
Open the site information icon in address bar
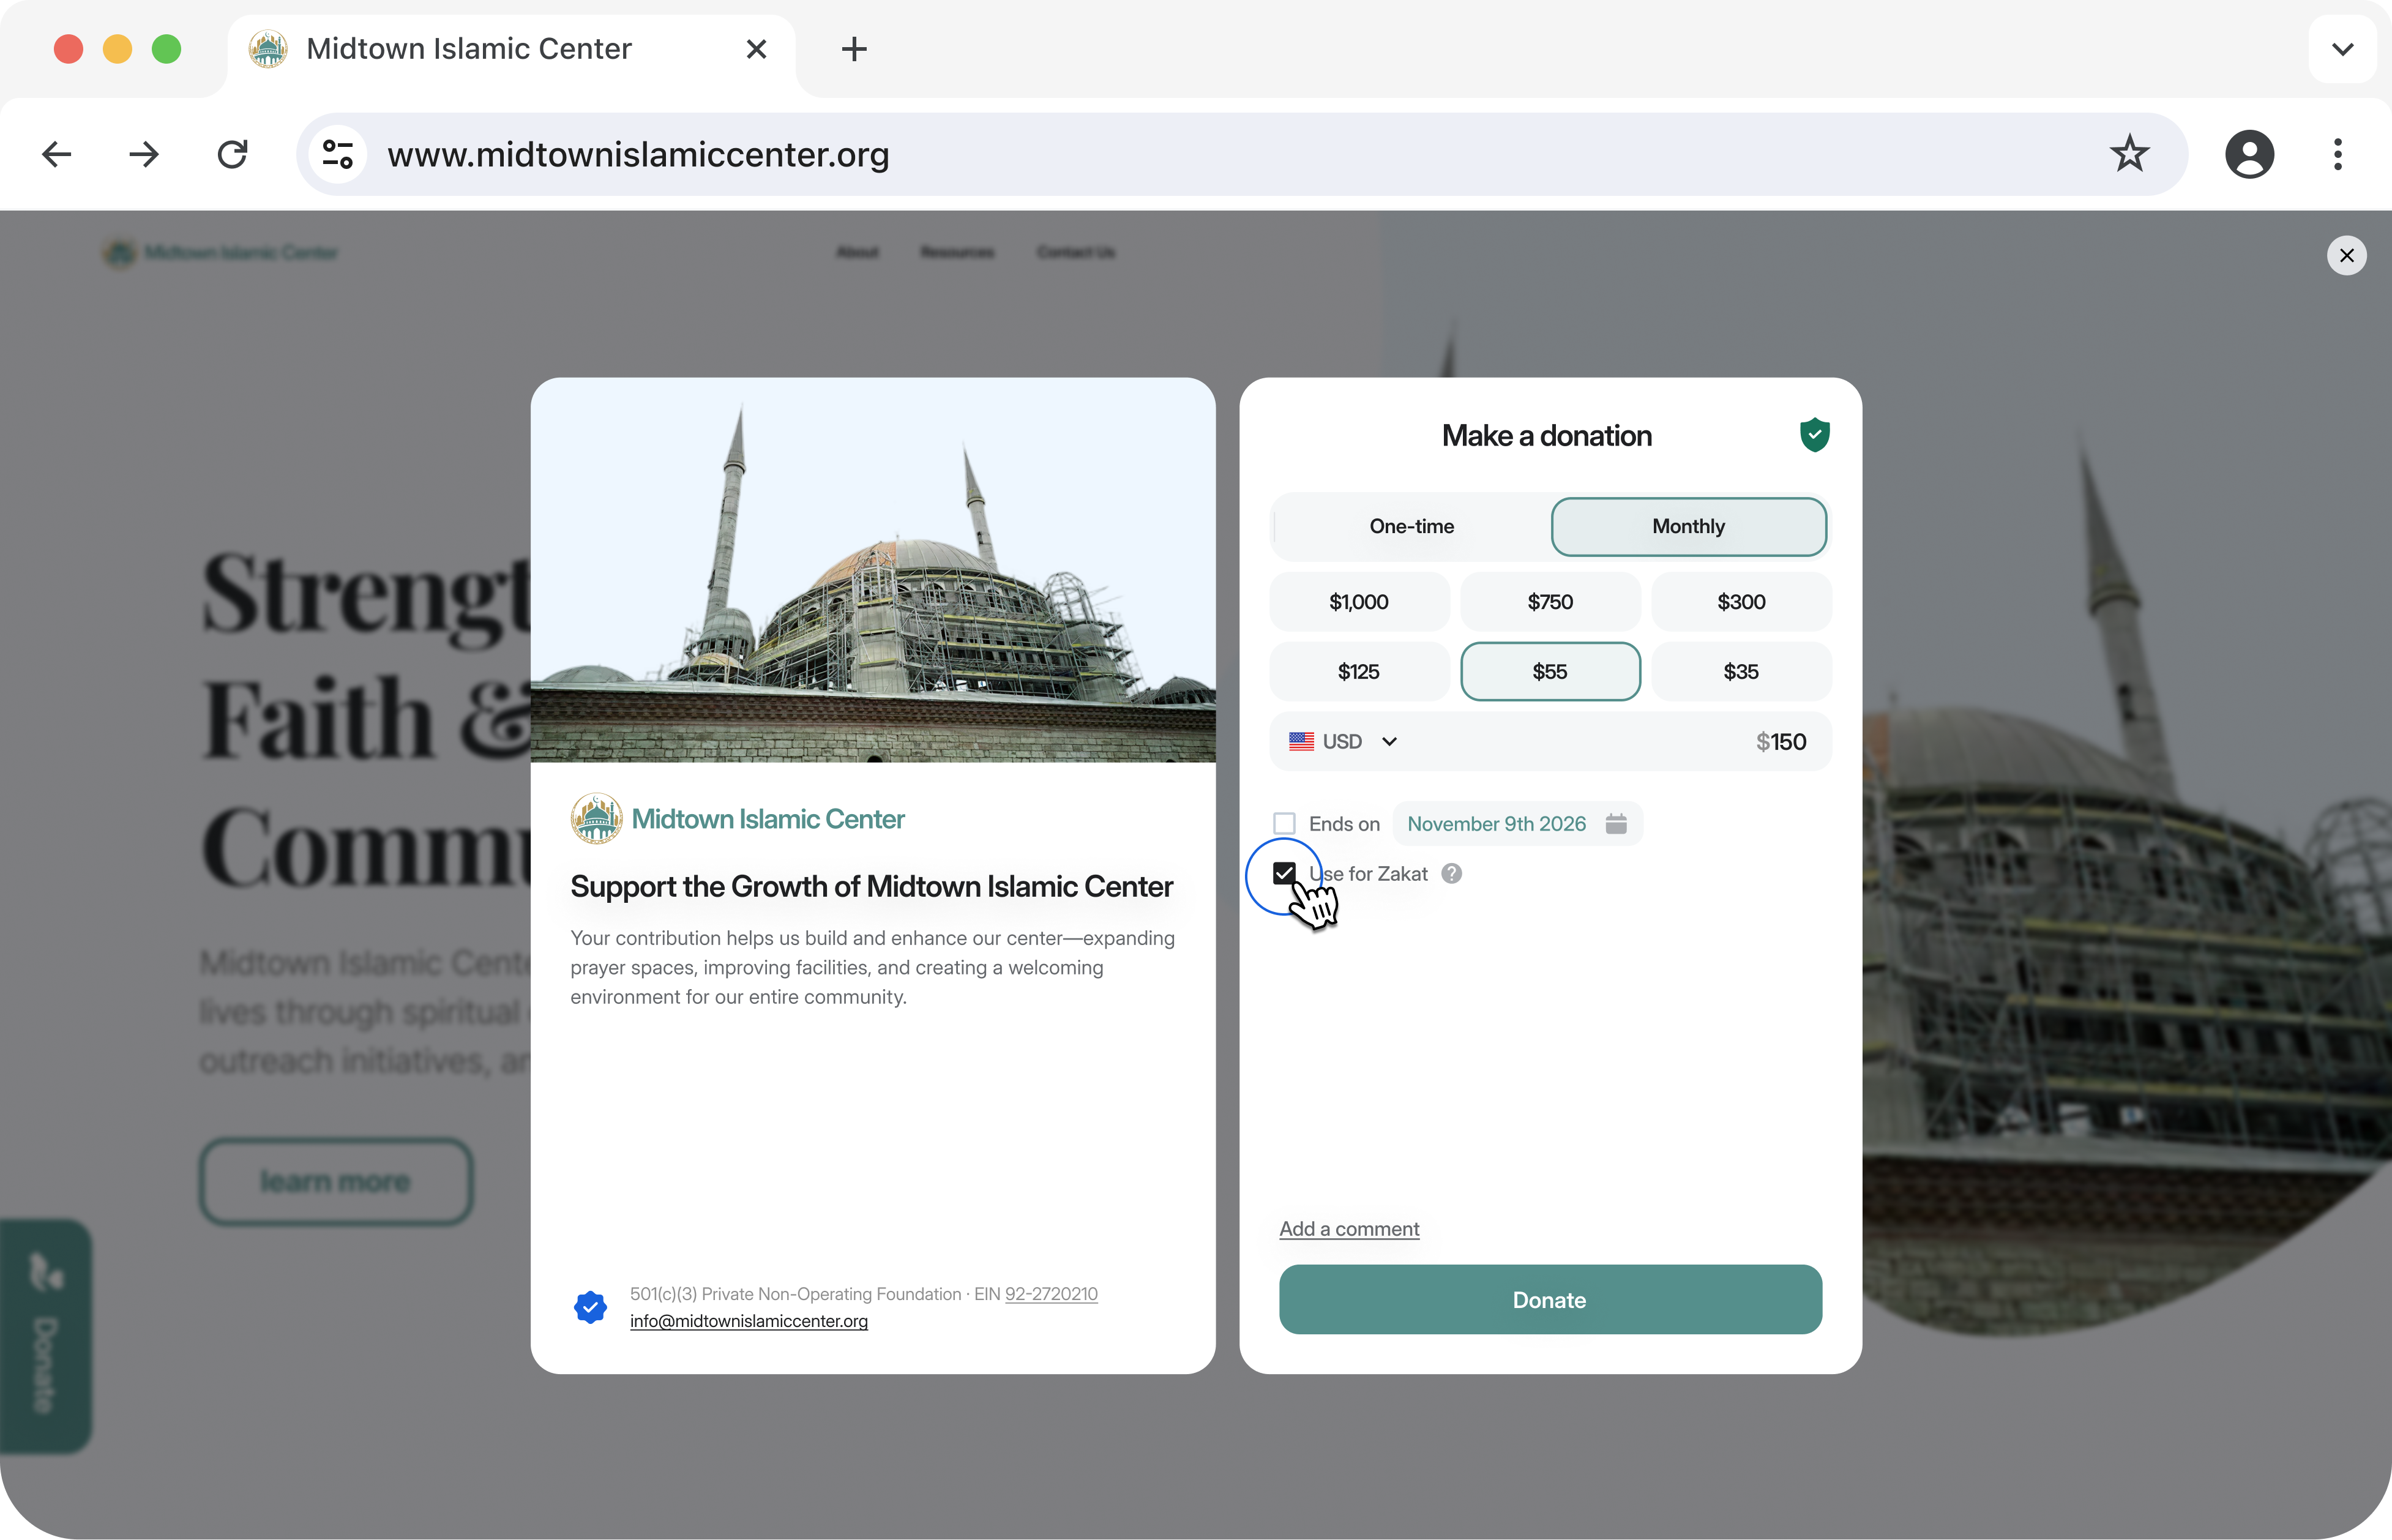click(x=337, y=154)
